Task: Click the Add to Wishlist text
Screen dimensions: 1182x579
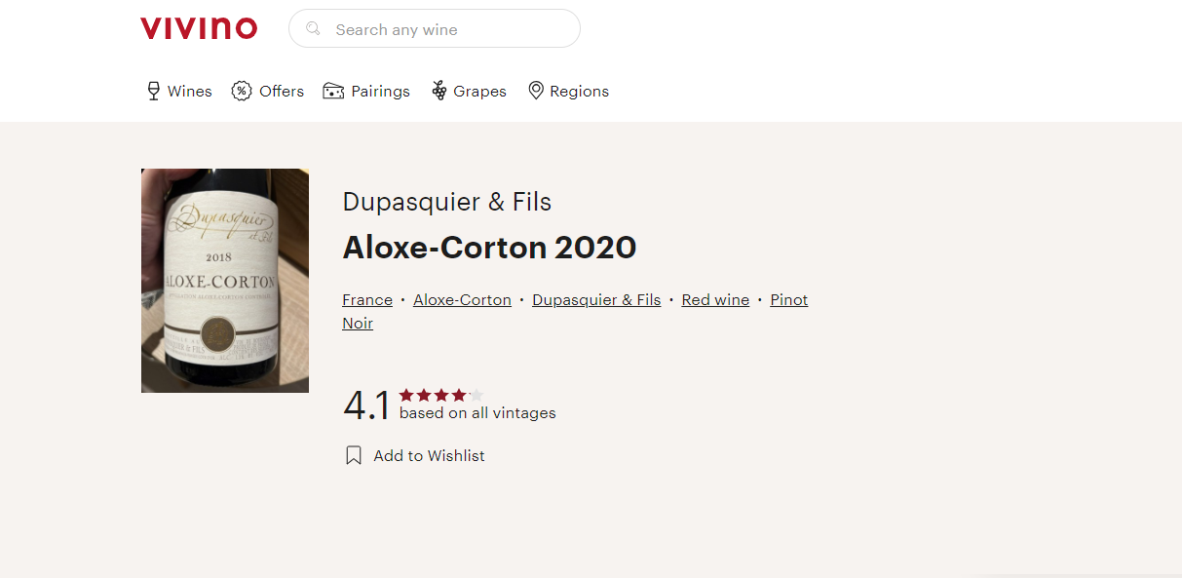Action: [429, 456]
